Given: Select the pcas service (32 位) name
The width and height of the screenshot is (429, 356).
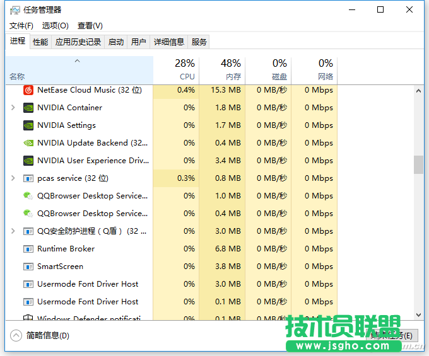Looking at the screenshot, I should pos(73,178).
